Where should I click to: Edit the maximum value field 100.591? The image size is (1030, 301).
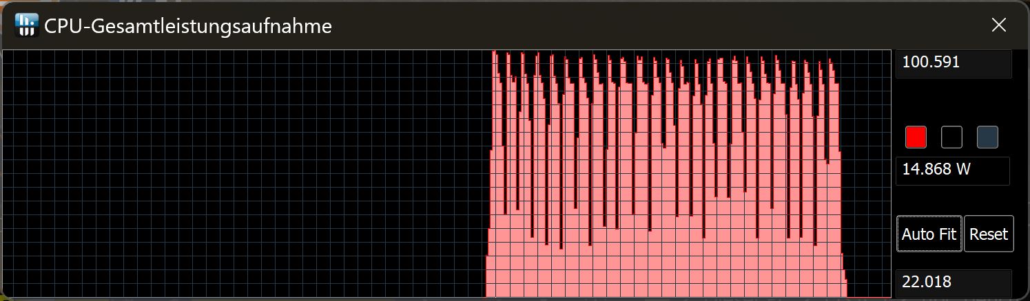[954, 63]
